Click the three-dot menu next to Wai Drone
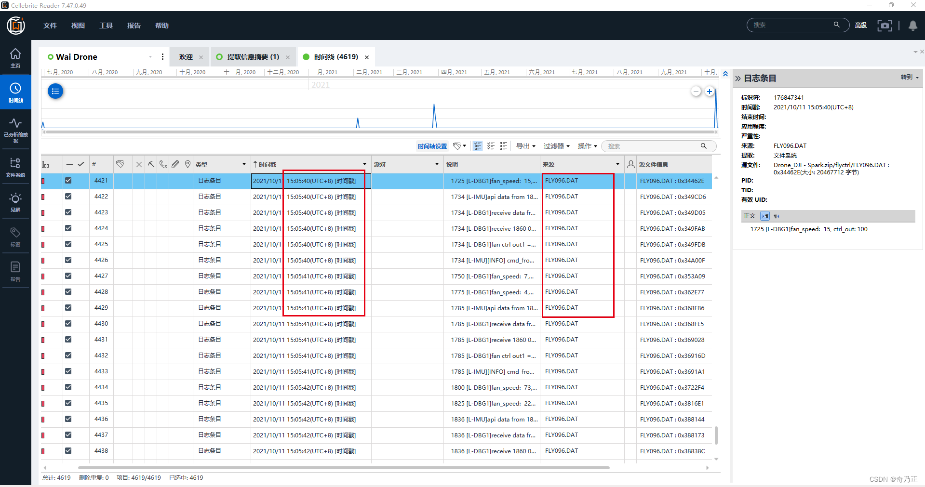The width and height of the screenshot is (925, 487). point(162,57)
